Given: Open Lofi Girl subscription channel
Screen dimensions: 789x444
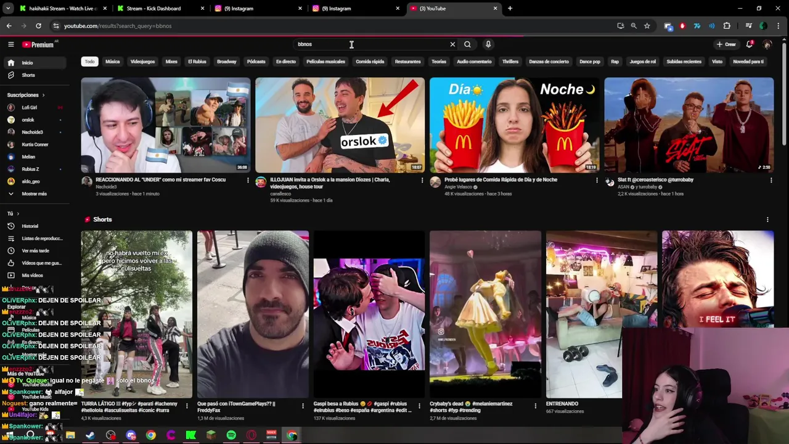Looking at the screenshot, I should [x=35, y=107].
